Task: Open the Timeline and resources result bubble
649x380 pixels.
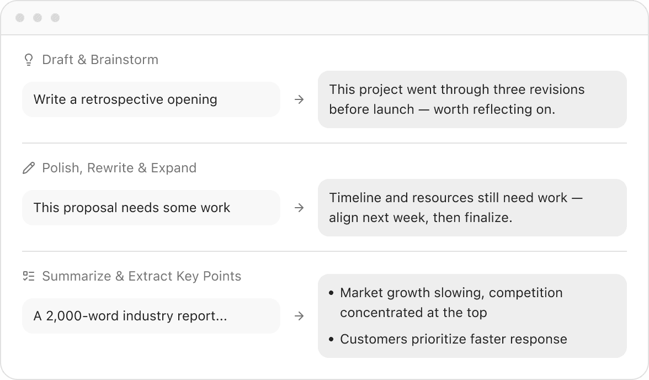Action: pos(472,208)
